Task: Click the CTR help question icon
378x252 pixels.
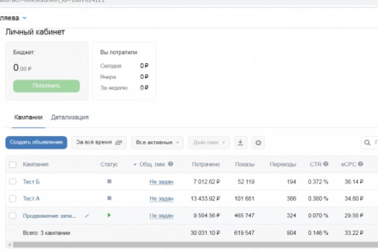Action: 326,164
